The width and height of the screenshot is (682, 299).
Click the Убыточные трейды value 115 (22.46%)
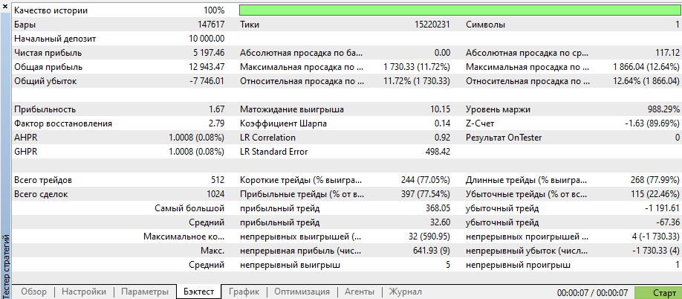[x=655, y=194]
